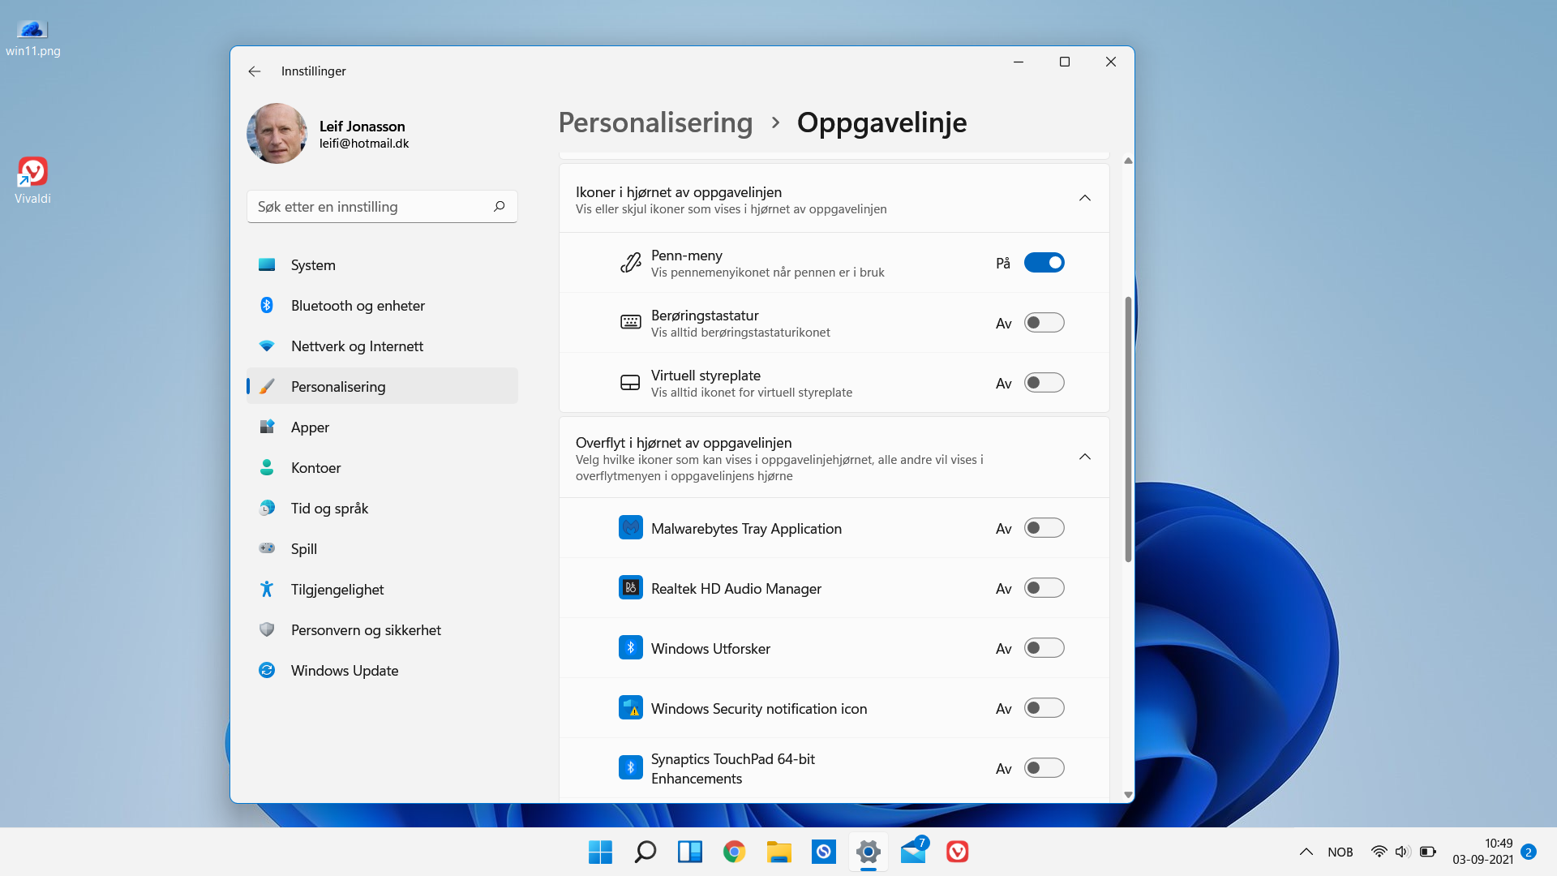Open Windows Update from the sidebar
The image size is (1557, 876).
tap(344, 670)
